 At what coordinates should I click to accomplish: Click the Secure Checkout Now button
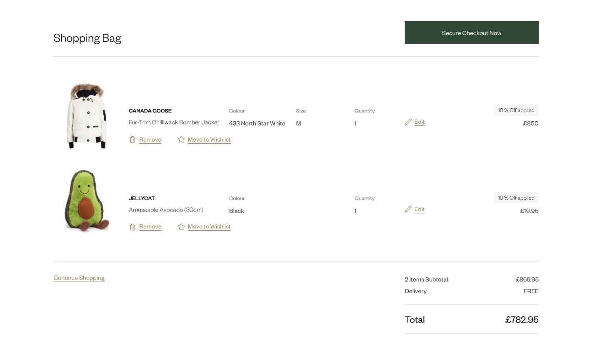click(471, 32)
